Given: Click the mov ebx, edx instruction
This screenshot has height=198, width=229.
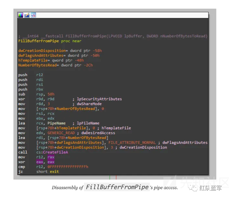Looking at the screenshot, I should [36, 118].
